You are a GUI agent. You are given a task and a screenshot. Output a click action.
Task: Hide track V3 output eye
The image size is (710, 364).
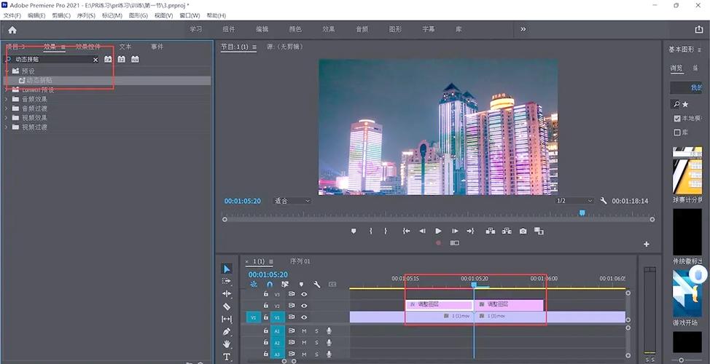point(304,294)
